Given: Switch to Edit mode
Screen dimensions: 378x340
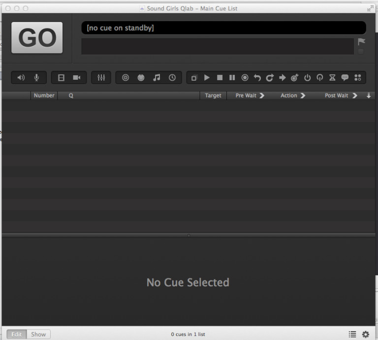Looking at the screenshot, I should tap(17, 334).
